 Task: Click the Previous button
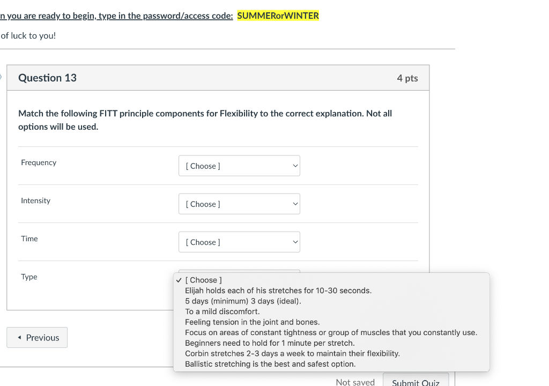[x=37, y=337]
